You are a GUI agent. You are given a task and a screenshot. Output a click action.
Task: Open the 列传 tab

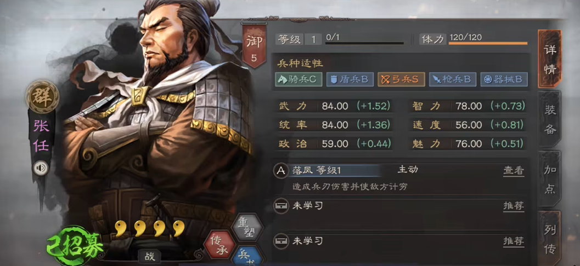coord(550,239)
